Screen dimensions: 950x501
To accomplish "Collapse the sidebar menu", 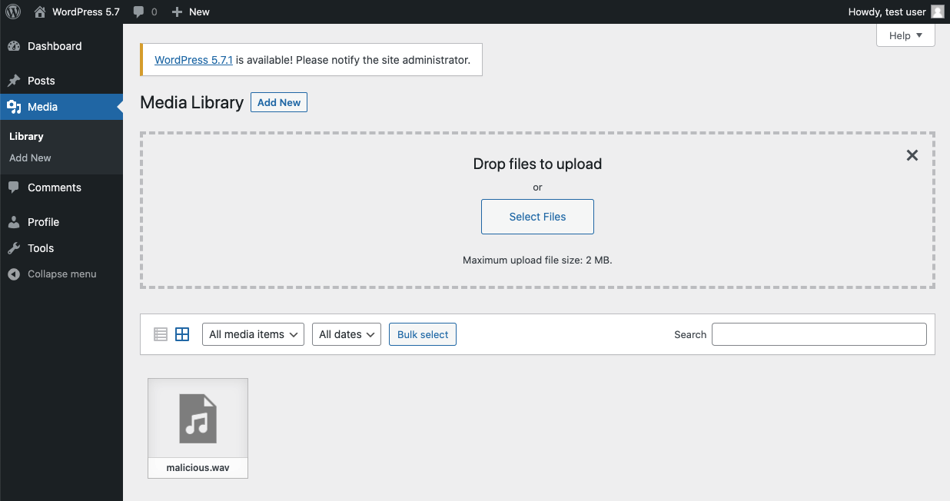I will coord(61,274).
